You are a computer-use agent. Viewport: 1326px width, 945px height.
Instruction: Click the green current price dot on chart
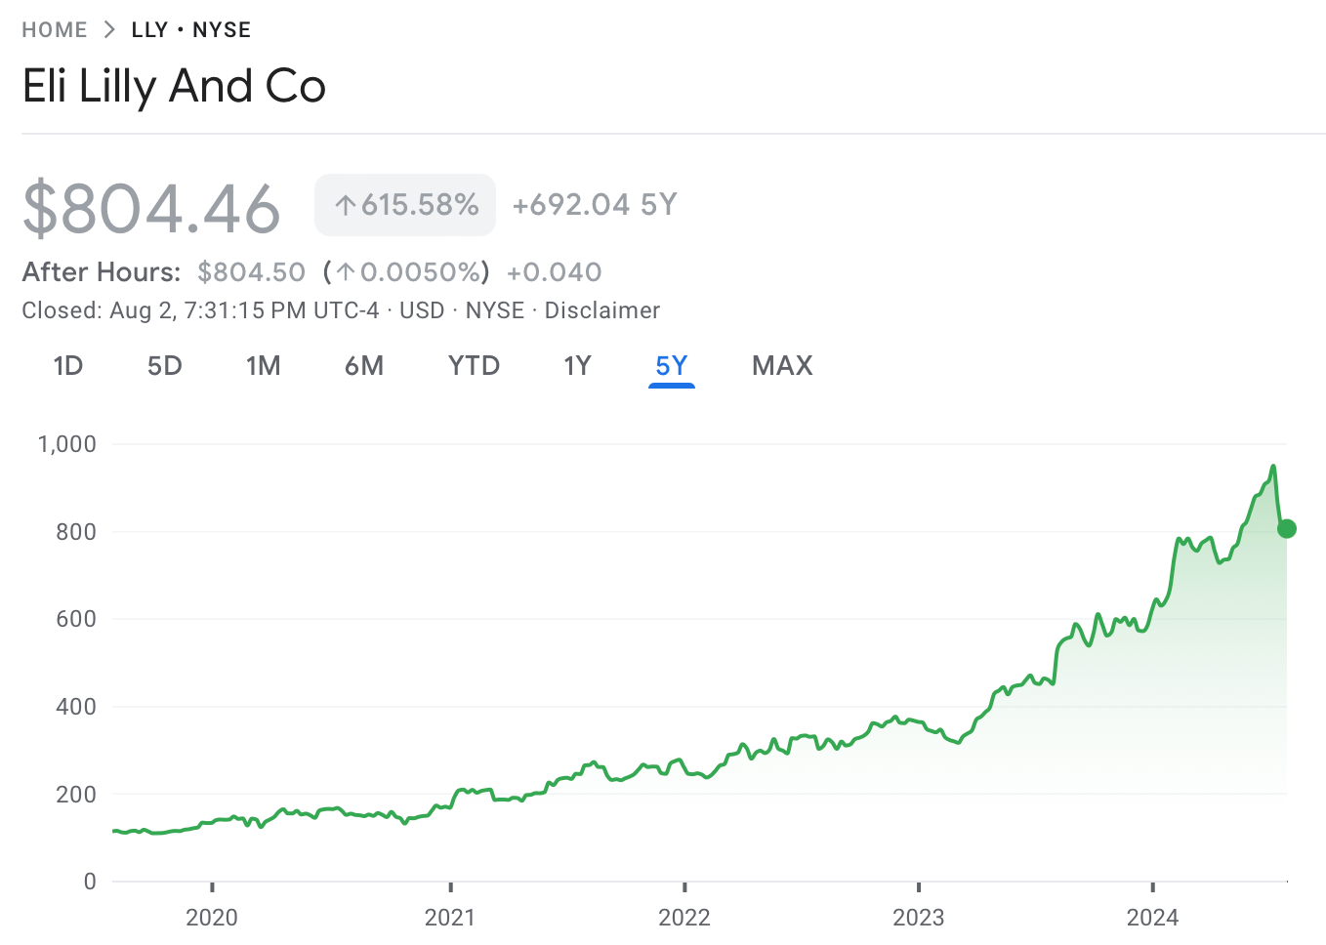coord(1287,529)
